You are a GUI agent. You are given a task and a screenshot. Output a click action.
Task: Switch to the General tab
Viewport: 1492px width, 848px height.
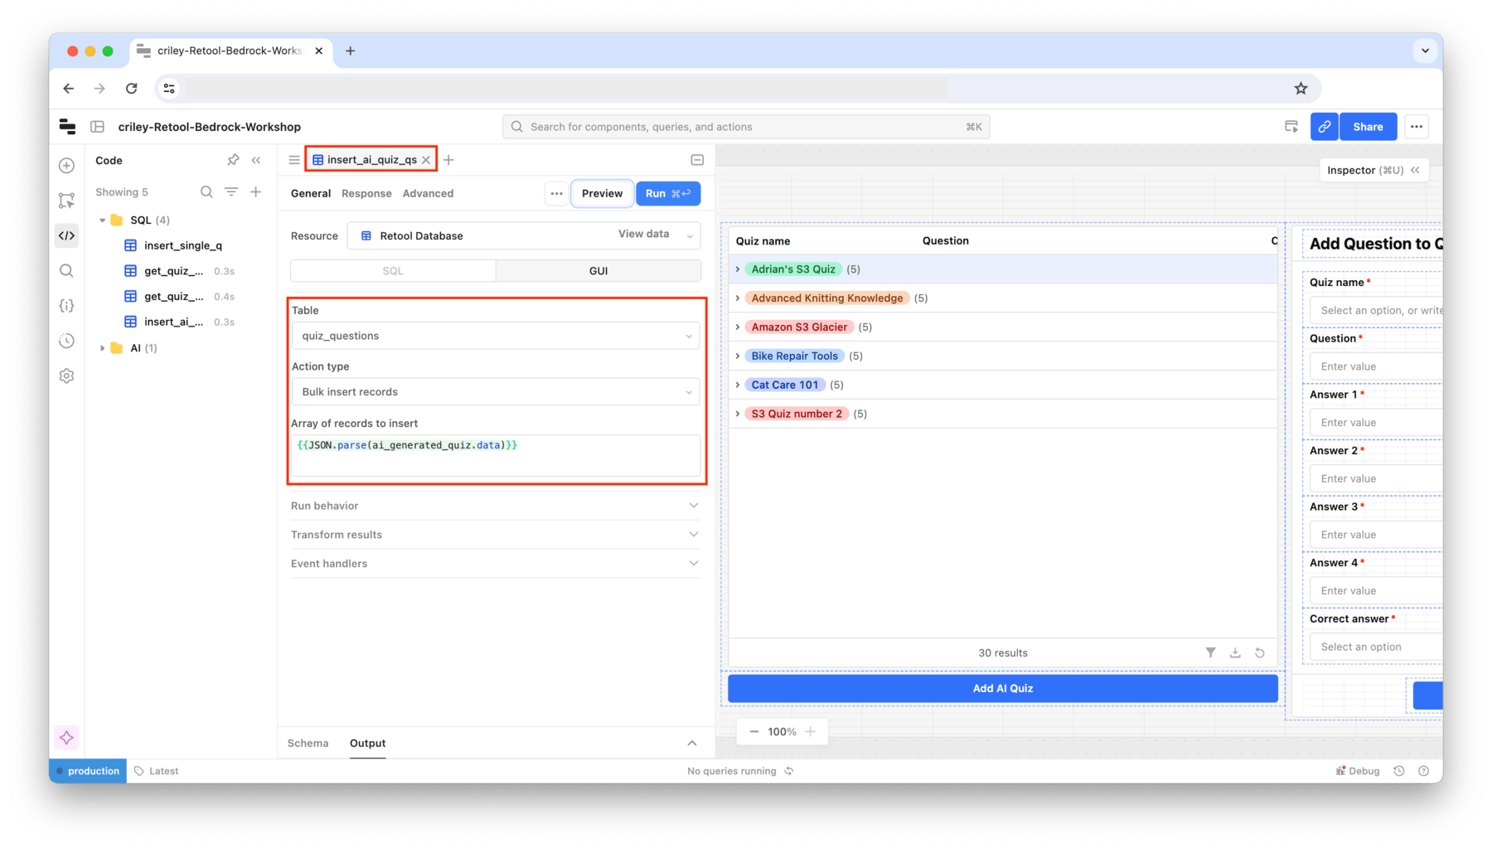tap(311, 193)
